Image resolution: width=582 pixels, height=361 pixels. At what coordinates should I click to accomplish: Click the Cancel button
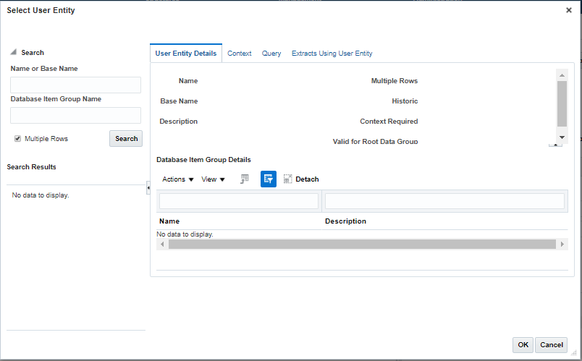coord(551,344)
